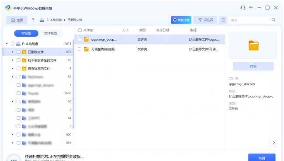The width and height of the screenshot is (284, 161).
Task: Sort by the 大小 column header
Action: coord(125,30)
